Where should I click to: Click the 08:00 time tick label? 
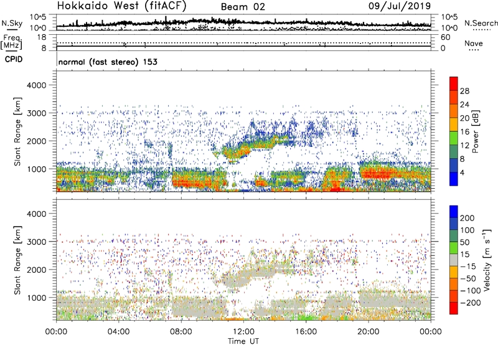[x=181, y=332]
